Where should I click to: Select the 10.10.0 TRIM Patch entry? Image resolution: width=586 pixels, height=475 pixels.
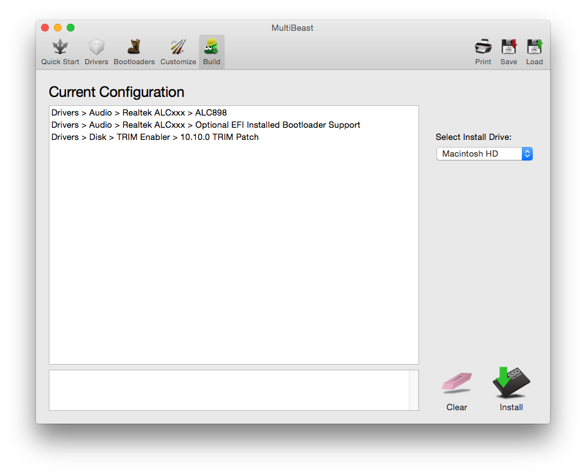click(155, 137)
